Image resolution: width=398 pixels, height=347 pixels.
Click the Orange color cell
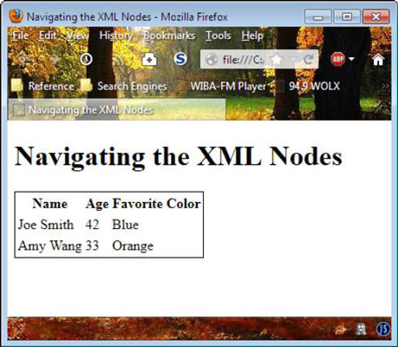tap(133, 246)
